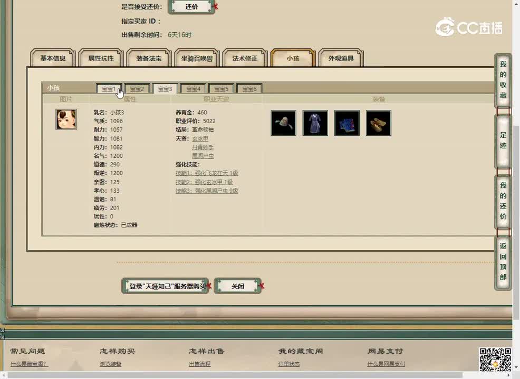Screen dimensions: 520x379
Task: Click the 关闭 close button
Action: tap(238, 286)
